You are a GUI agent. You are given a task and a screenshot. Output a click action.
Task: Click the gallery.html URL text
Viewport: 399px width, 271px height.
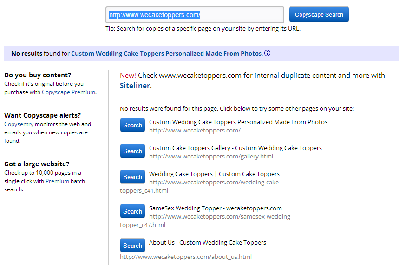[211, 156]
